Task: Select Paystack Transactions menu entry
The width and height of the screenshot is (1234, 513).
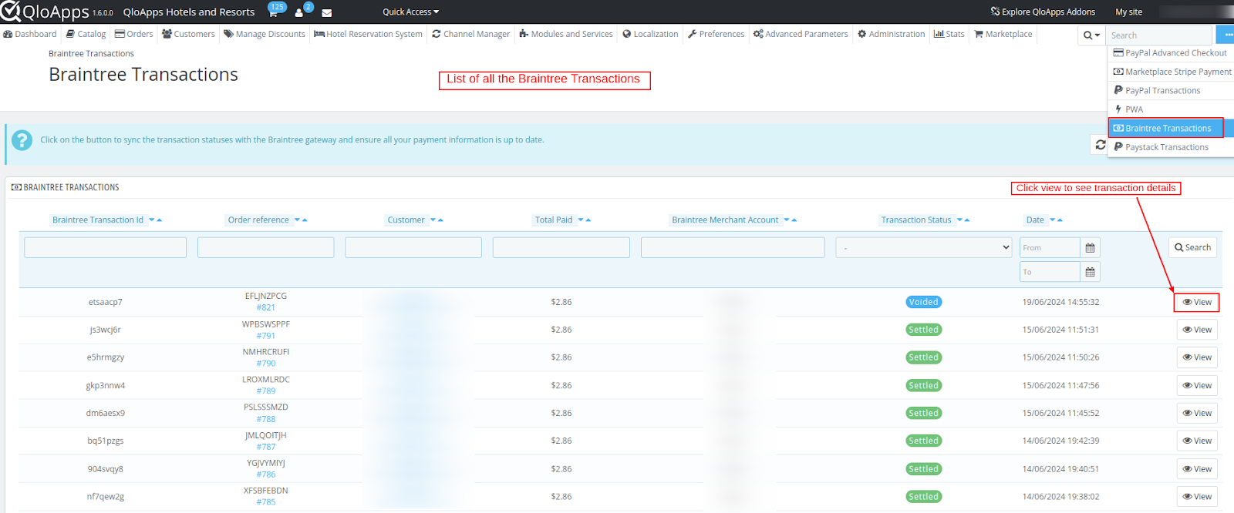Action: tap(1171, 147)
